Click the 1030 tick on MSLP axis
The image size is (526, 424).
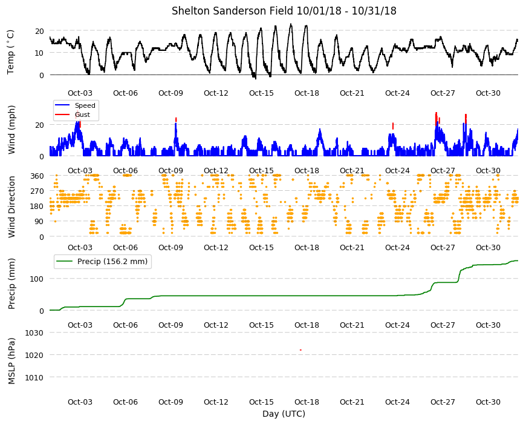[34, 333]
